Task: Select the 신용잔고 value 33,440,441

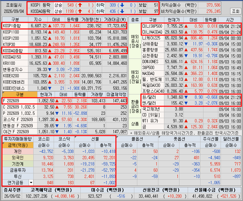Action: pyautogui.click(x=148, y=196)
